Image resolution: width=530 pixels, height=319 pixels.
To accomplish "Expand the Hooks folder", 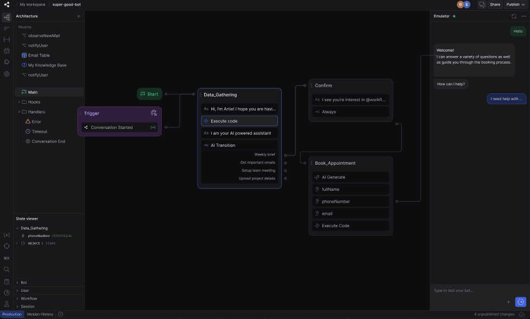I will point(19,102).
